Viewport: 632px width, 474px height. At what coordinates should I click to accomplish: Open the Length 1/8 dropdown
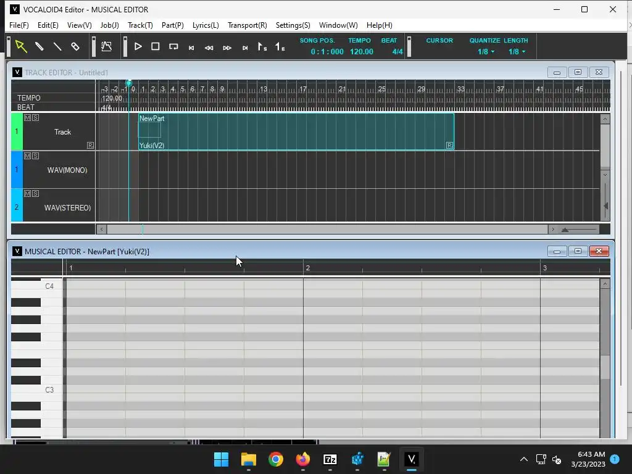click(517, 52)
